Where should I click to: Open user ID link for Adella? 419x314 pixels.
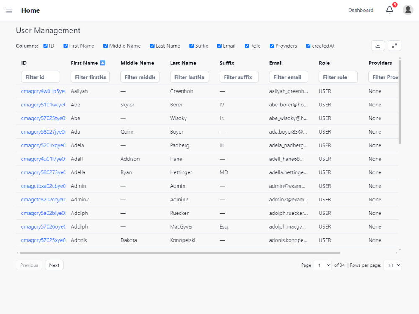[x=43, y=172]
